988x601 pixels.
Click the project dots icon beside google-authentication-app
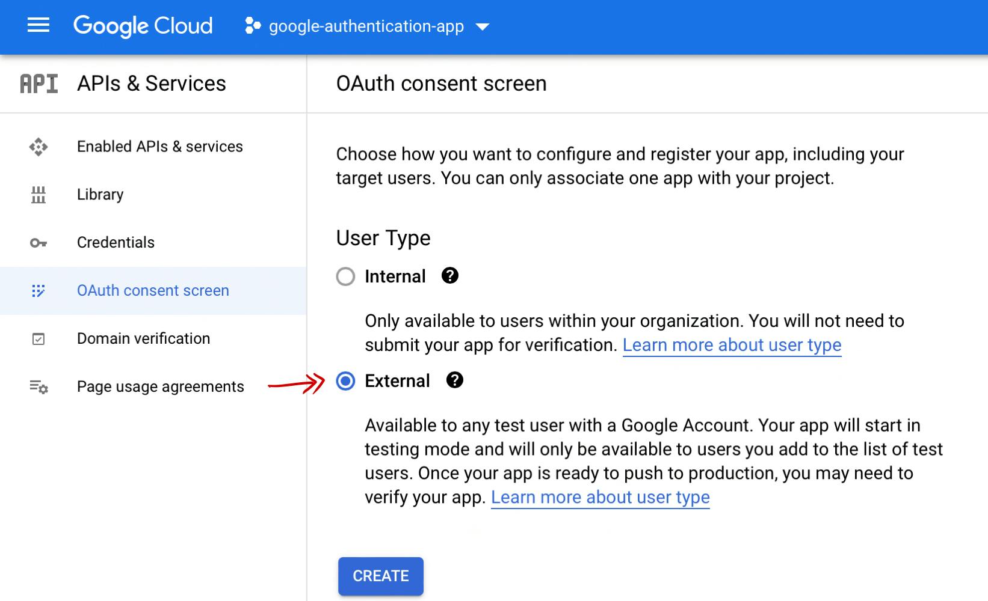pos(253,26)
